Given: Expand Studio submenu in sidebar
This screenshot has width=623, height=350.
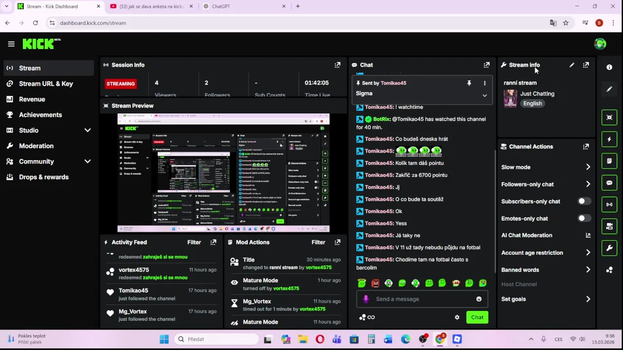Looking at the screenshot, I should pyautogui.click(x=88, y=130).
